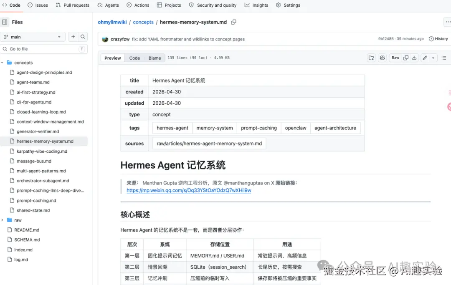The image size is (451, 285).
Task: Click raw/articles/hermes-agent-memory-system.md source cell
Action: 209,144
